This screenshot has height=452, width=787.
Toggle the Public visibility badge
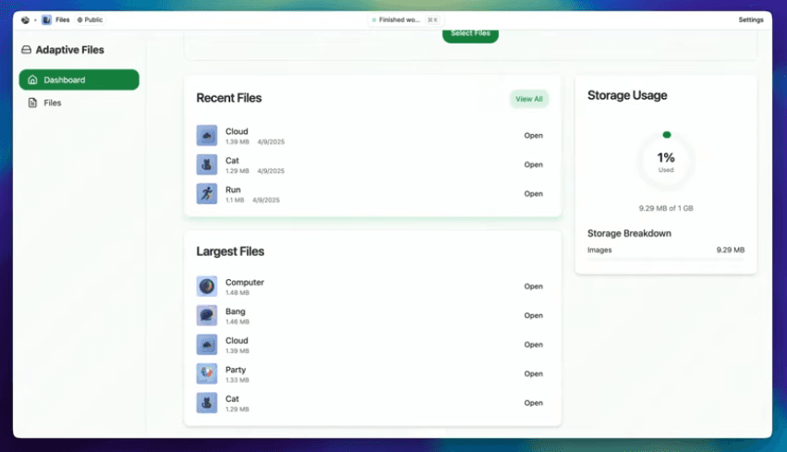point(90,19)
